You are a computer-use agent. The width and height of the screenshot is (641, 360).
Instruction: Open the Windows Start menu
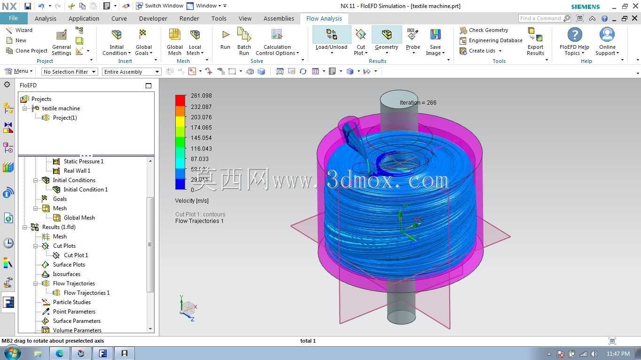tap(12, 353)
